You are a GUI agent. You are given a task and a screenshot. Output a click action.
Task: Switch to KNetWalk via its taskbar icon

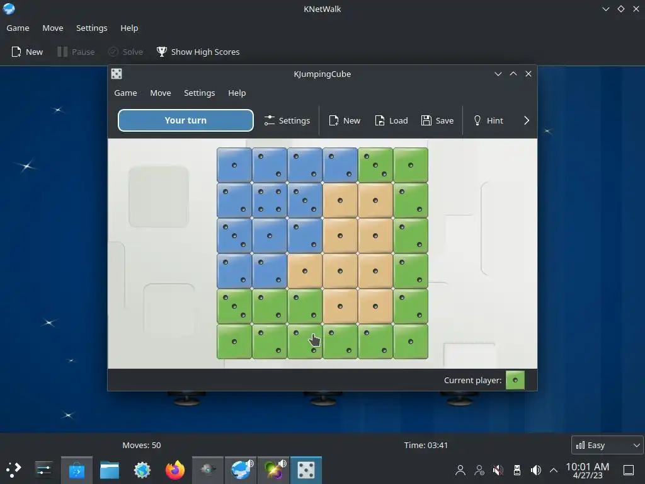241,470
